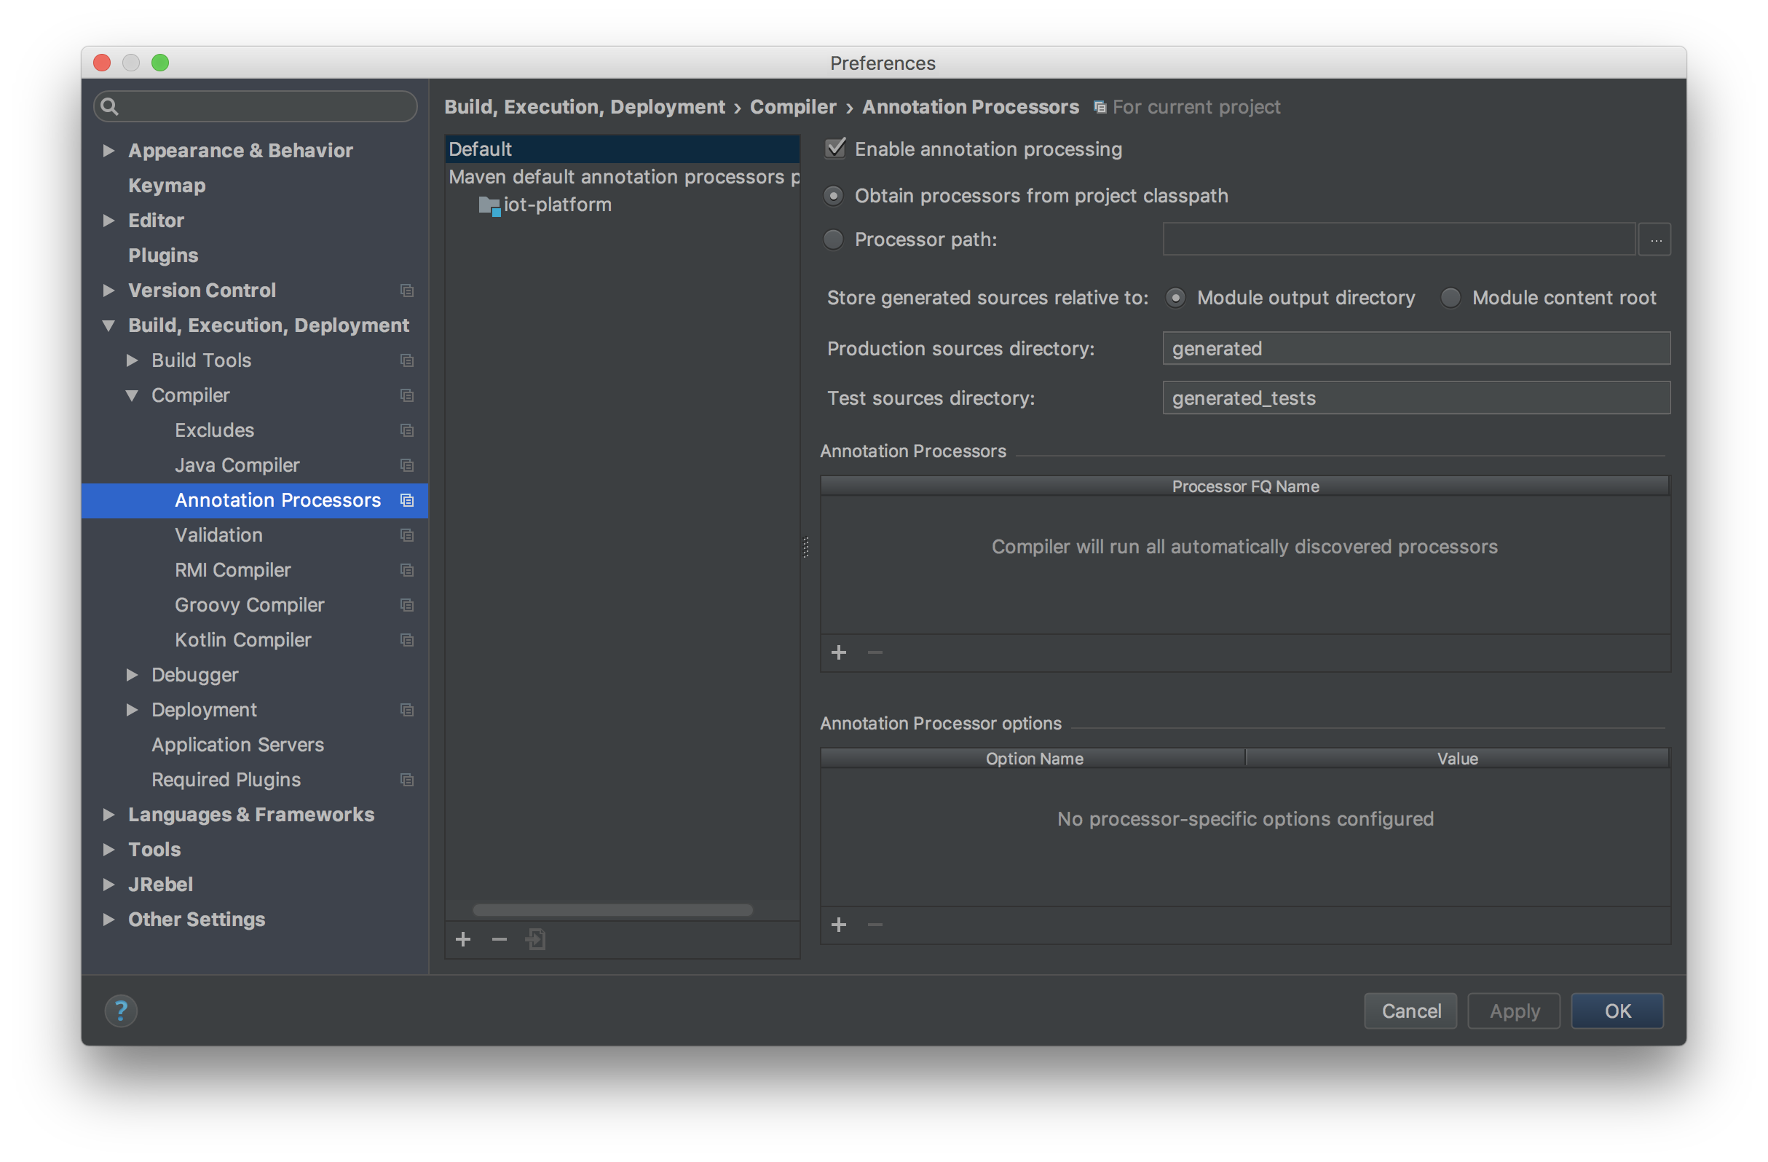Remove selected profile with minus icon
The image size is (1768, 1162).
click(x=500, y=939)
